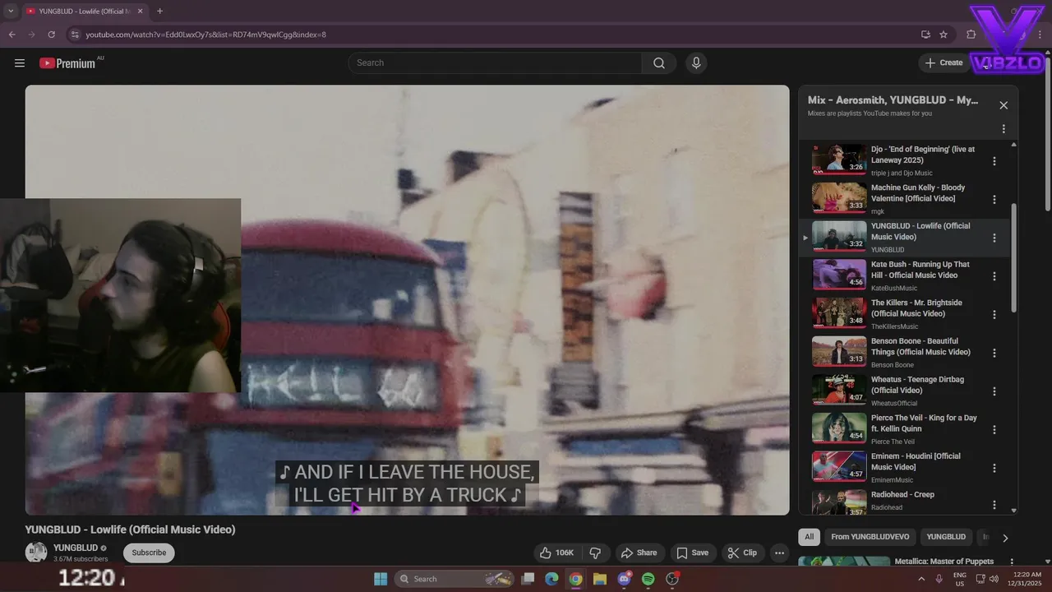Image resolution: width=1052 pixels, height=592 pixels.
Task: Open Task View on the taskbar
Action: pos(528,579)
